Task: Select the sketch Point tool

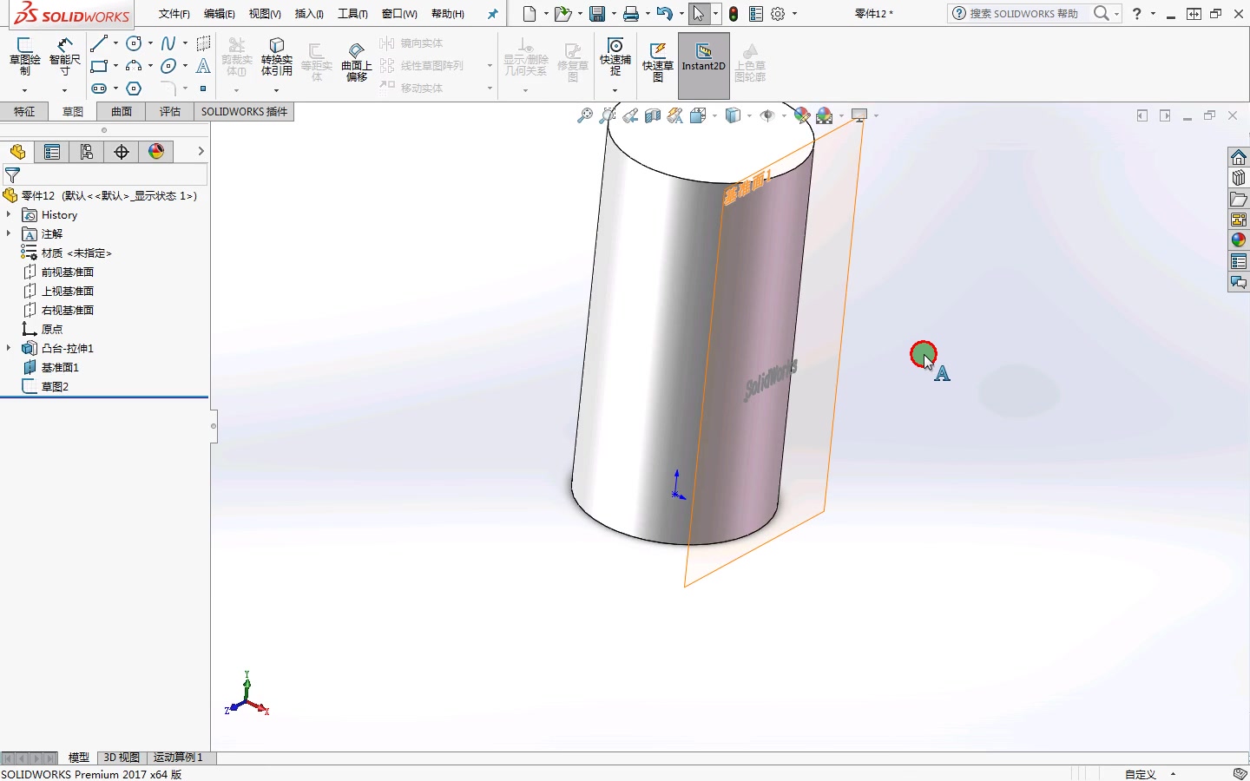Action: tap(203, 89)
